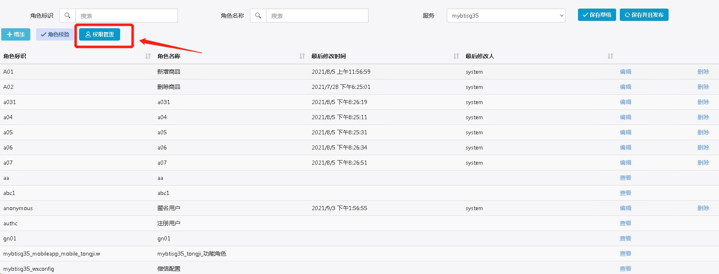
Task: Open 权限管理 permission management
Action: [100, 34]
